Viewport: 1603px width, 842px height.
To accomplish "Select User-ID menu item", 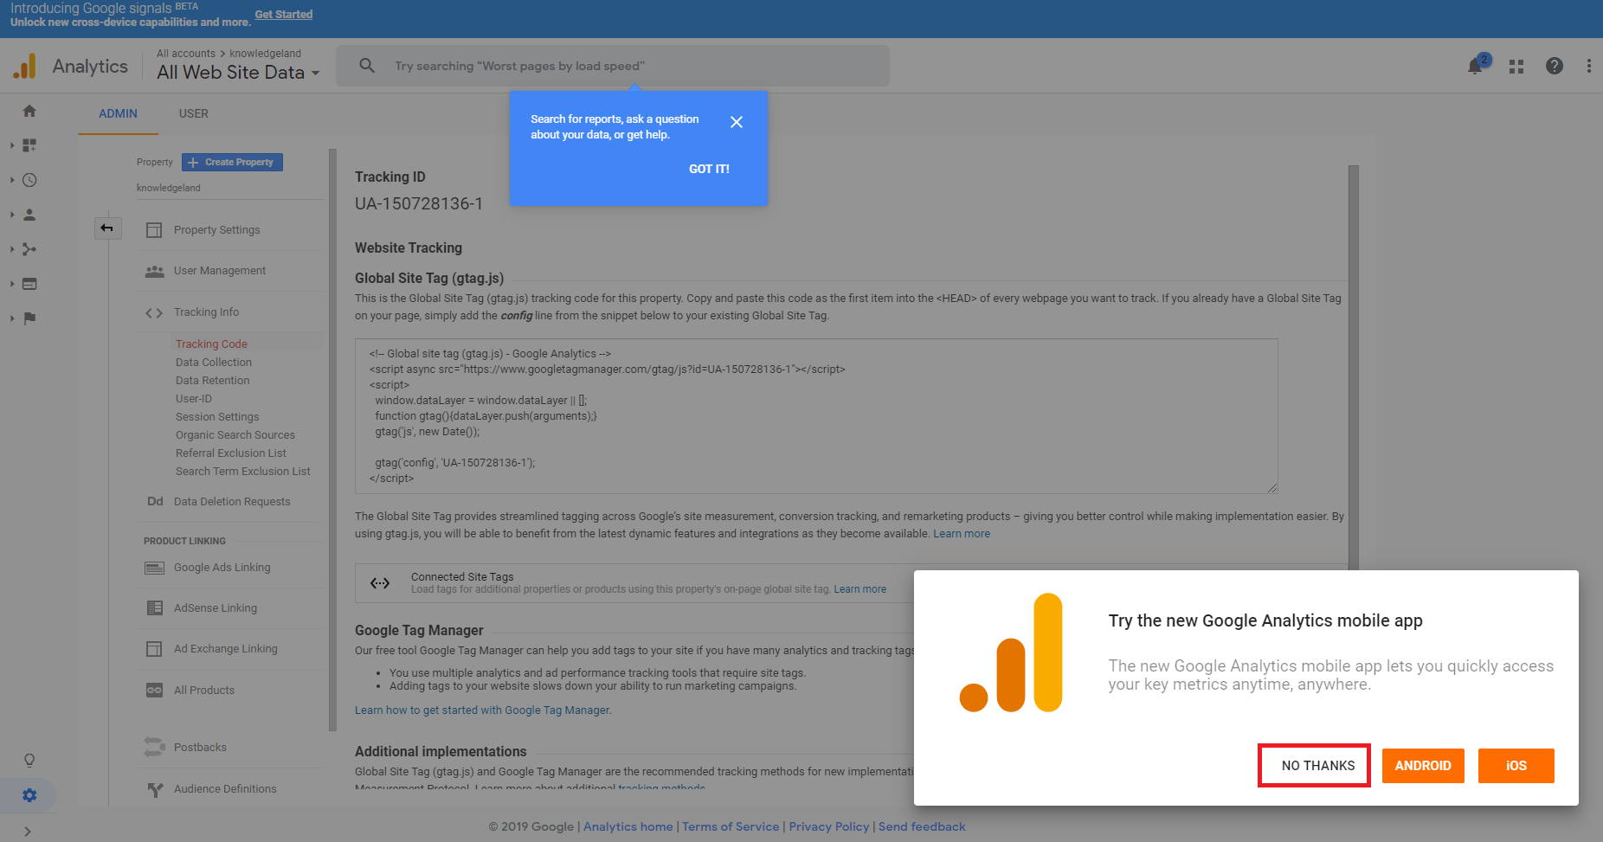I will 194,399.
